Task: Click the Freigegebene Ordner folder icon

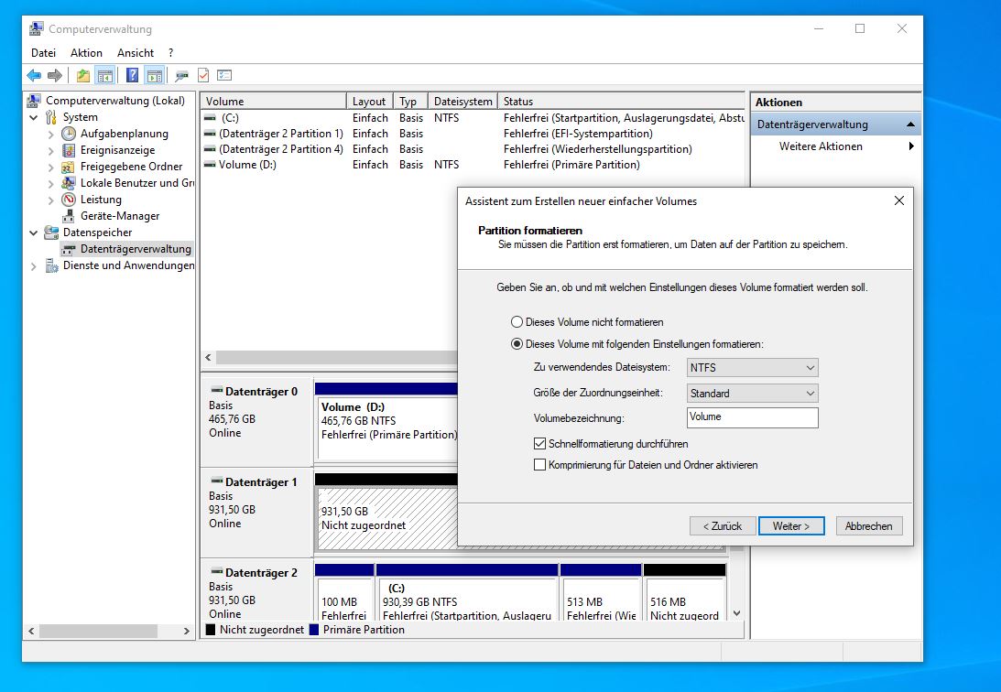Action: click(x=69, y=168)
